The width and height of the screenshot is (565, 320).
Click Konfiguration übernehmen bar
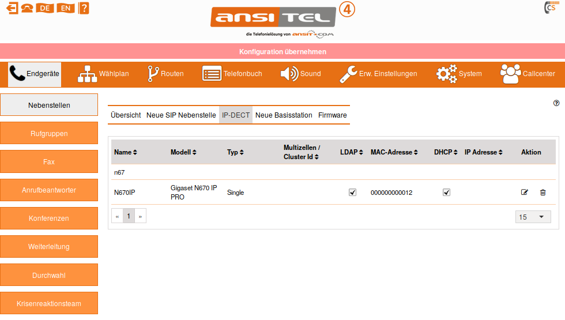click(x=282, y=52)
